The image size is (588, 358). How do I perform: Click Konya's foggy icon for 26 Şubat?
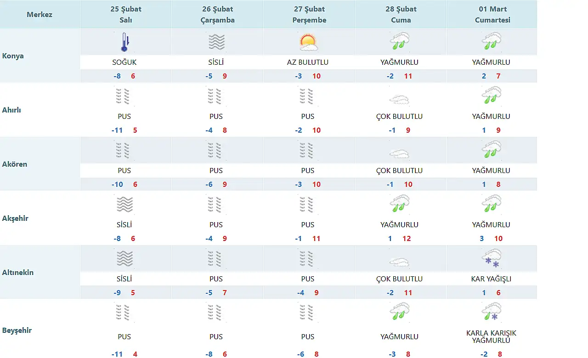click(216, 42)
